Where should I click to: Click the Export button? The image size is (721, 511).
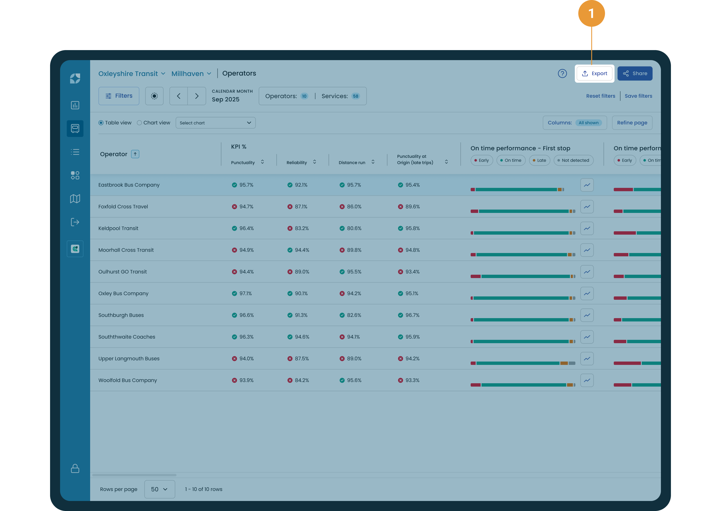pos(594,73)
